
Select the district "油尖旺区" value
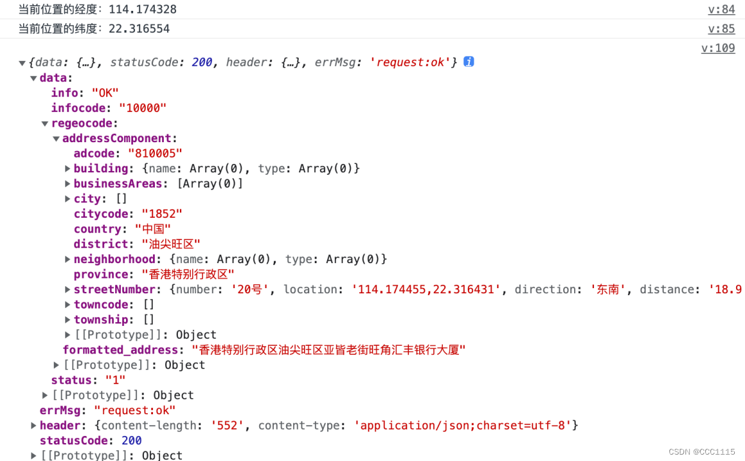[x=171, y=245]
